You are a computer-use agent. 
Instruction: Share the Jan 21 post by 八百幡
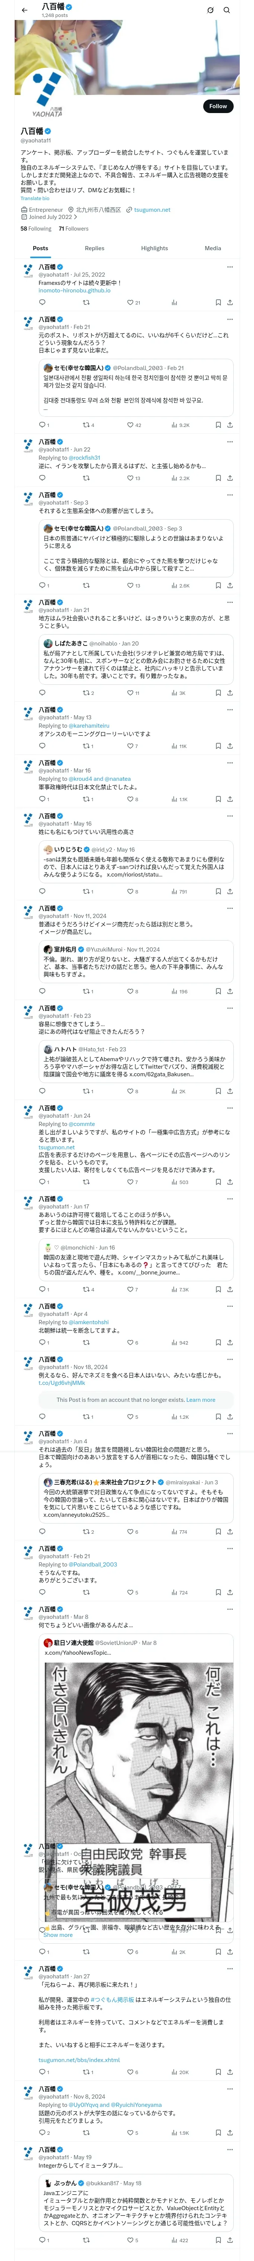230,693
